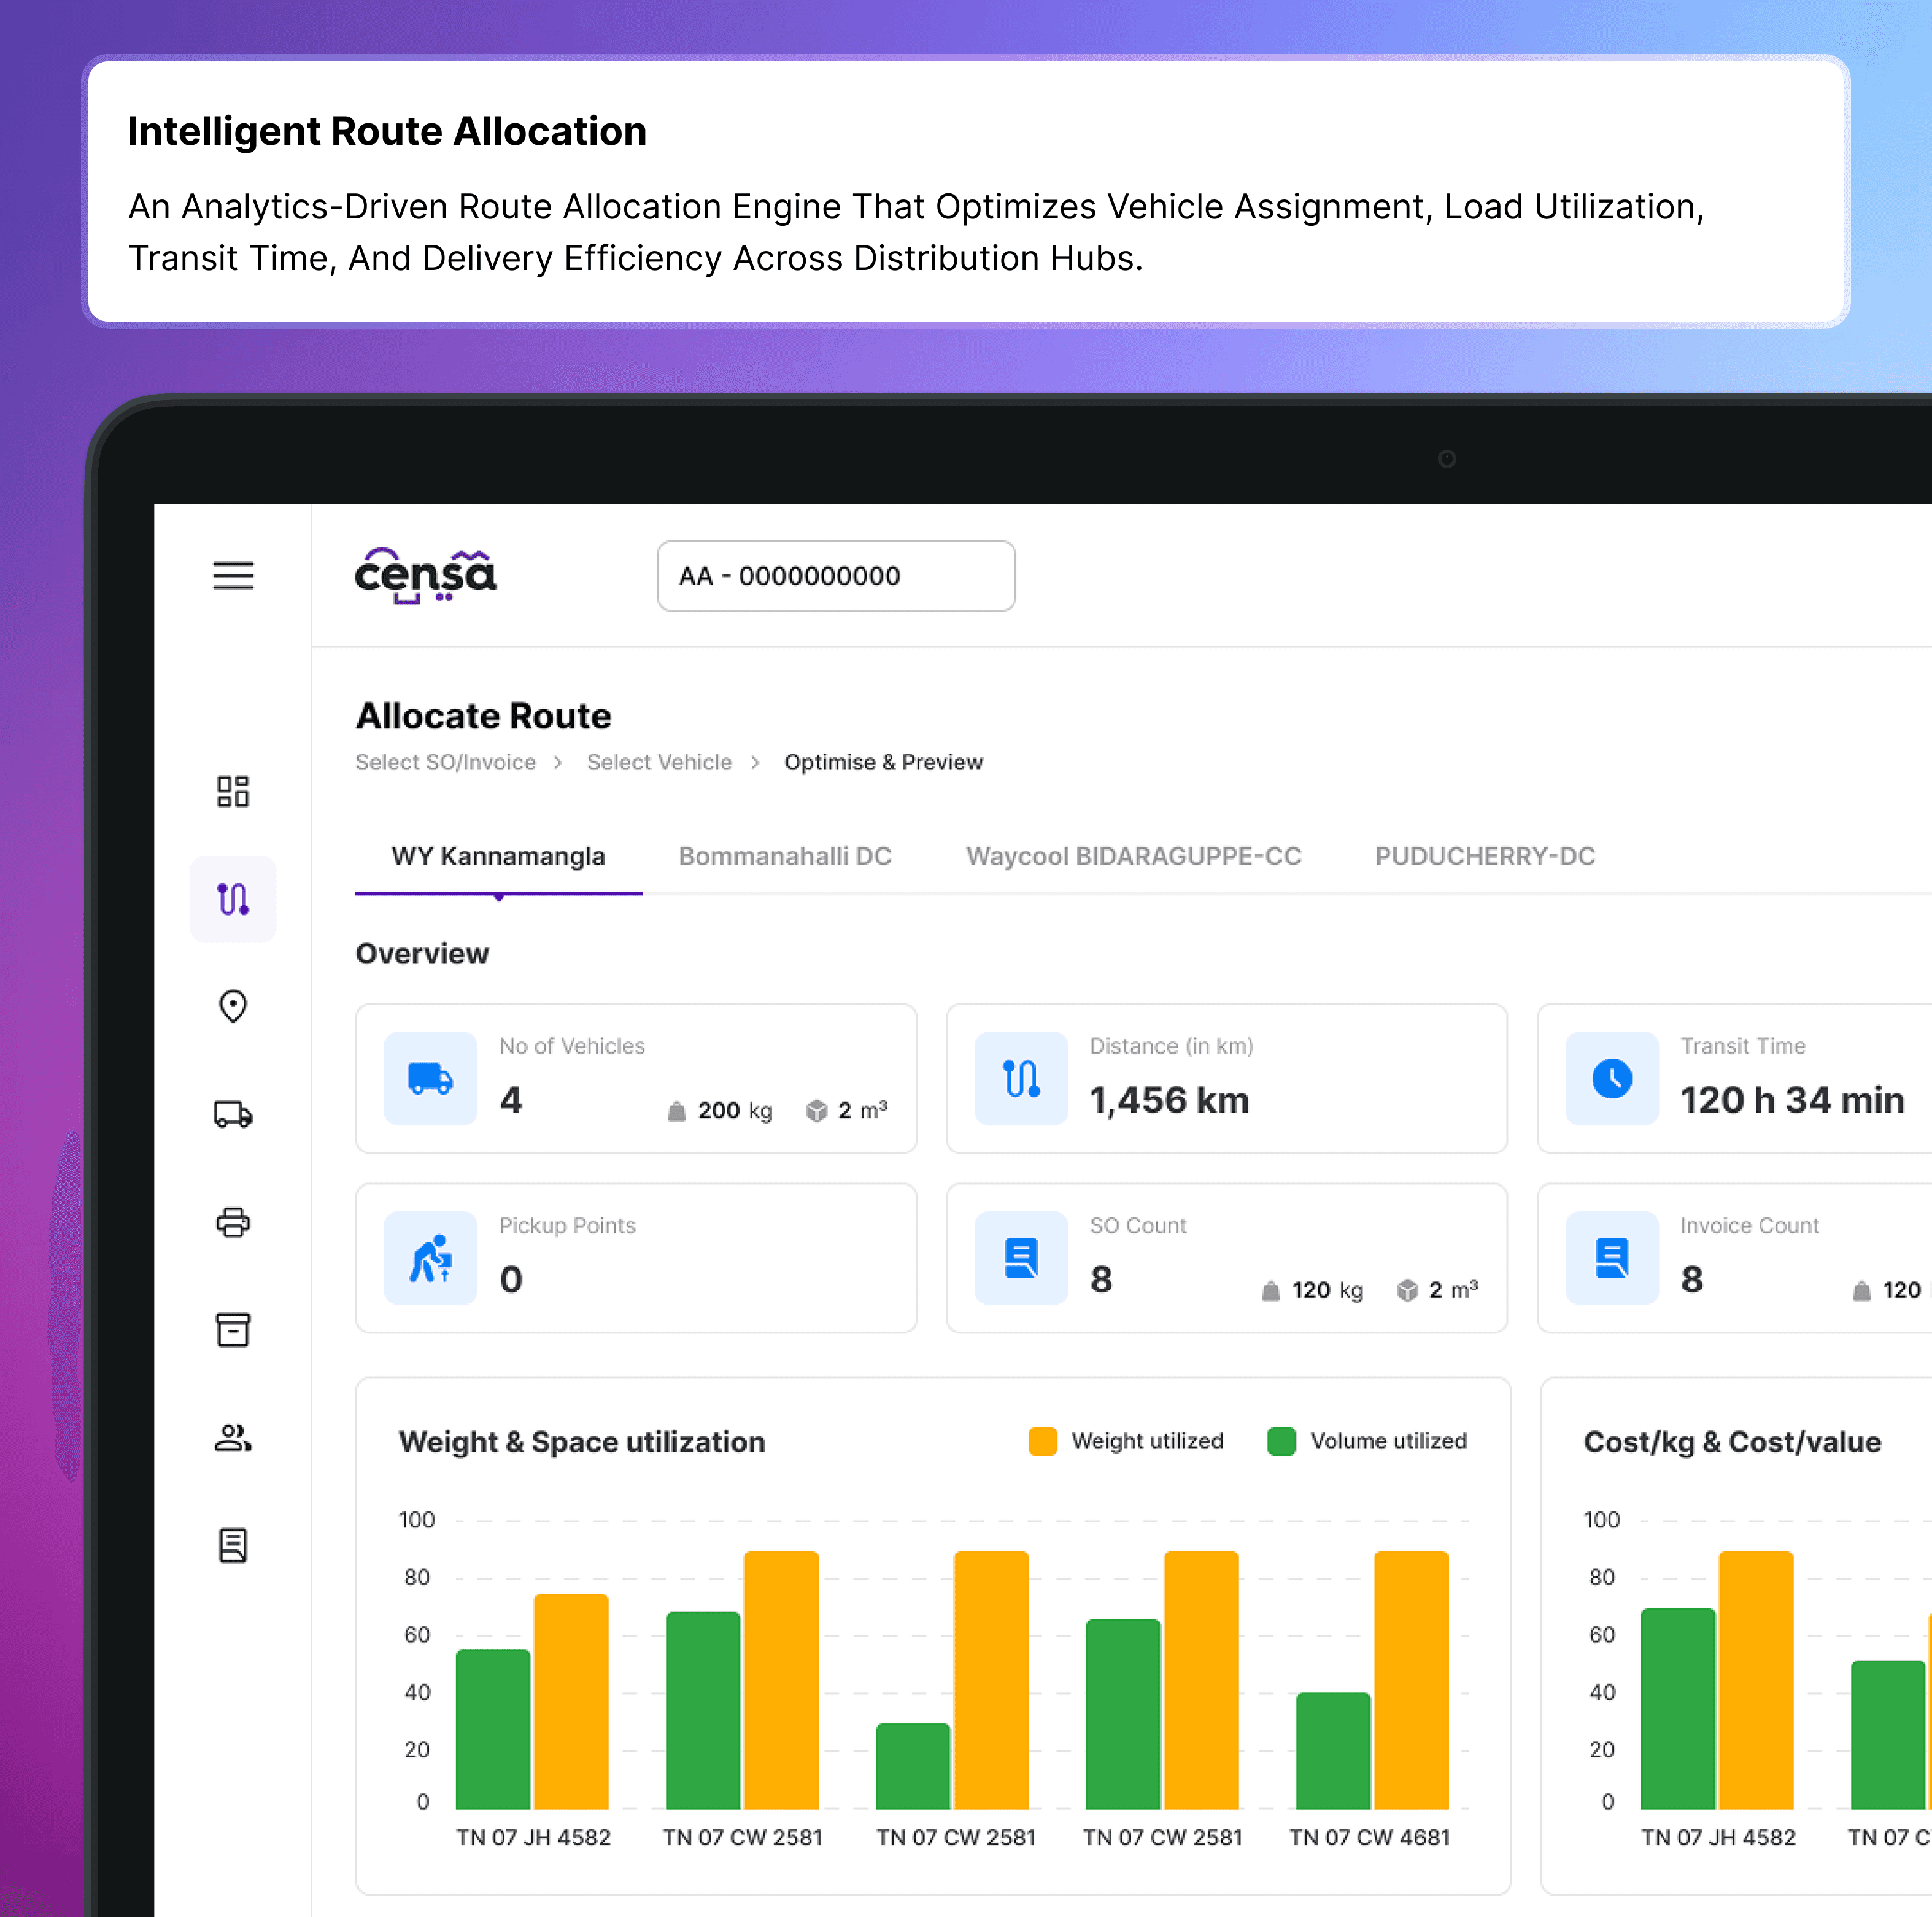Screen dimensions: 1932x1917
Task: Open the dashboard grid icon in sidebar
Action: pyautogui.click(x=233, y=791)
